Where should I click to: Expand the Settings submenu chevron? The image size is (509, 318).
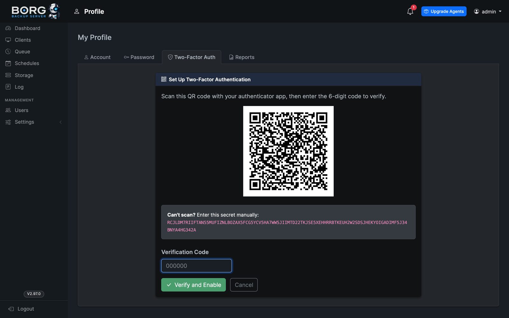tap(60, 122)
